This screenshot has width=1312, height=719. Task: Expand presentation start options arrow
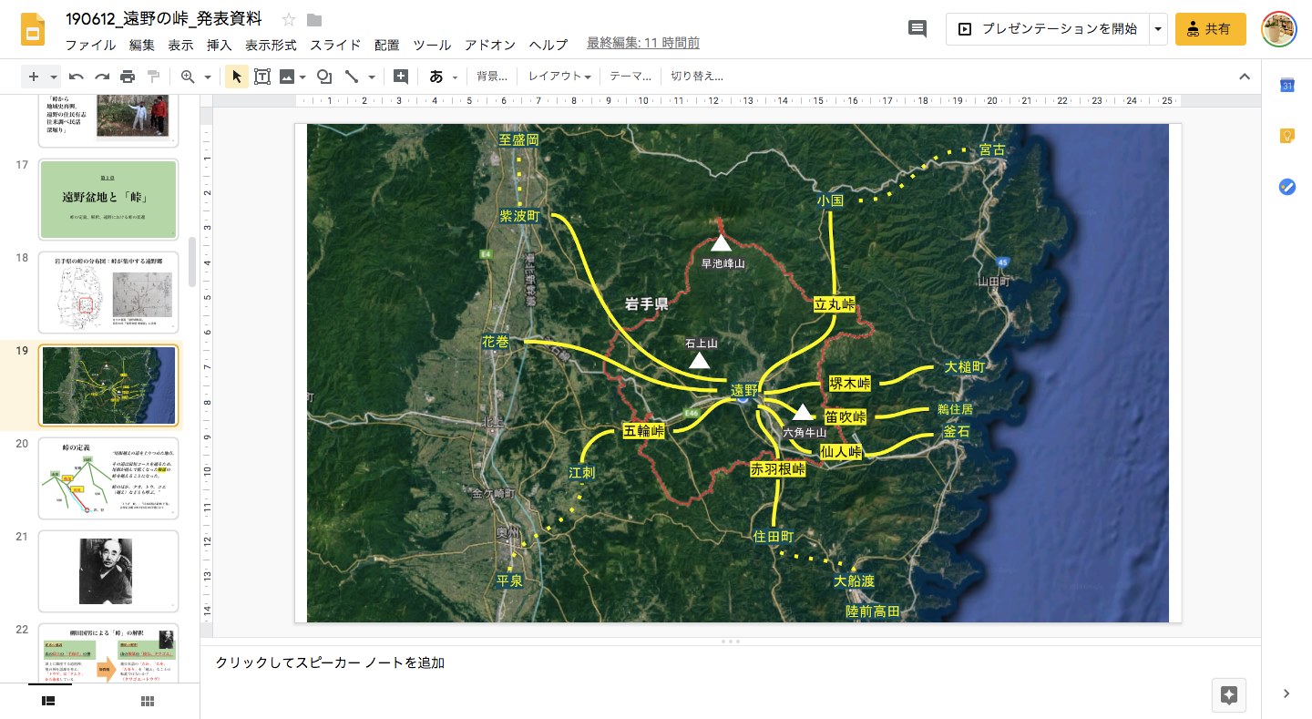point(1158,29)
